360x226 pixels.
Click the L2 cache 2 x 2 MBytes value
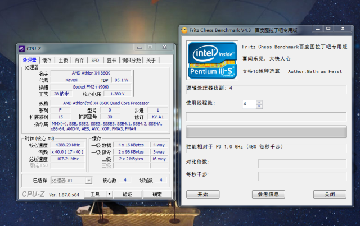tap(131, 159)
